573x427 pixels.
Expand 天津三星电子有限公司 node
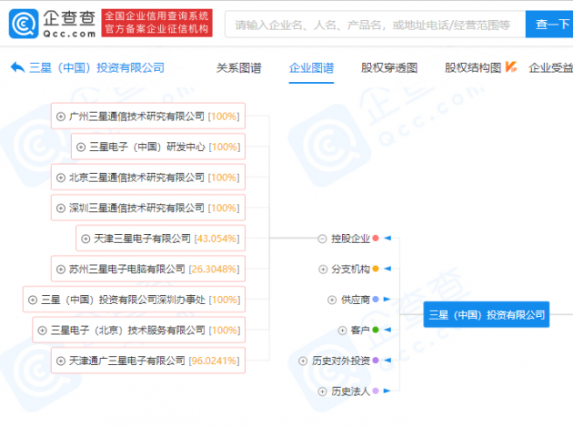tap(85, 239)
